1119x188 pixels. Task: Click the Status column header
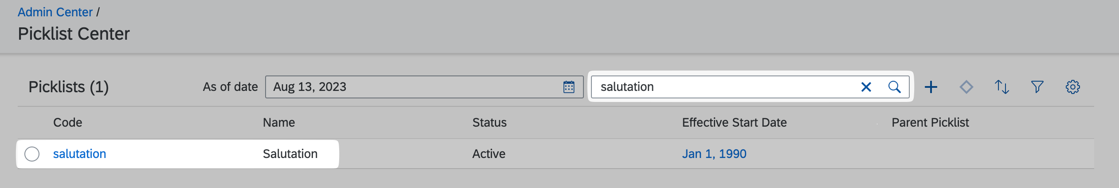489,123
